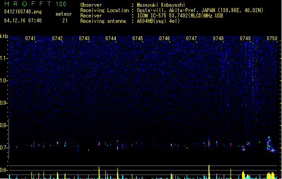Click the 0747 time marker
This screenshot has width=282, height=179.
pyautogui.click(x=191, y=38)
